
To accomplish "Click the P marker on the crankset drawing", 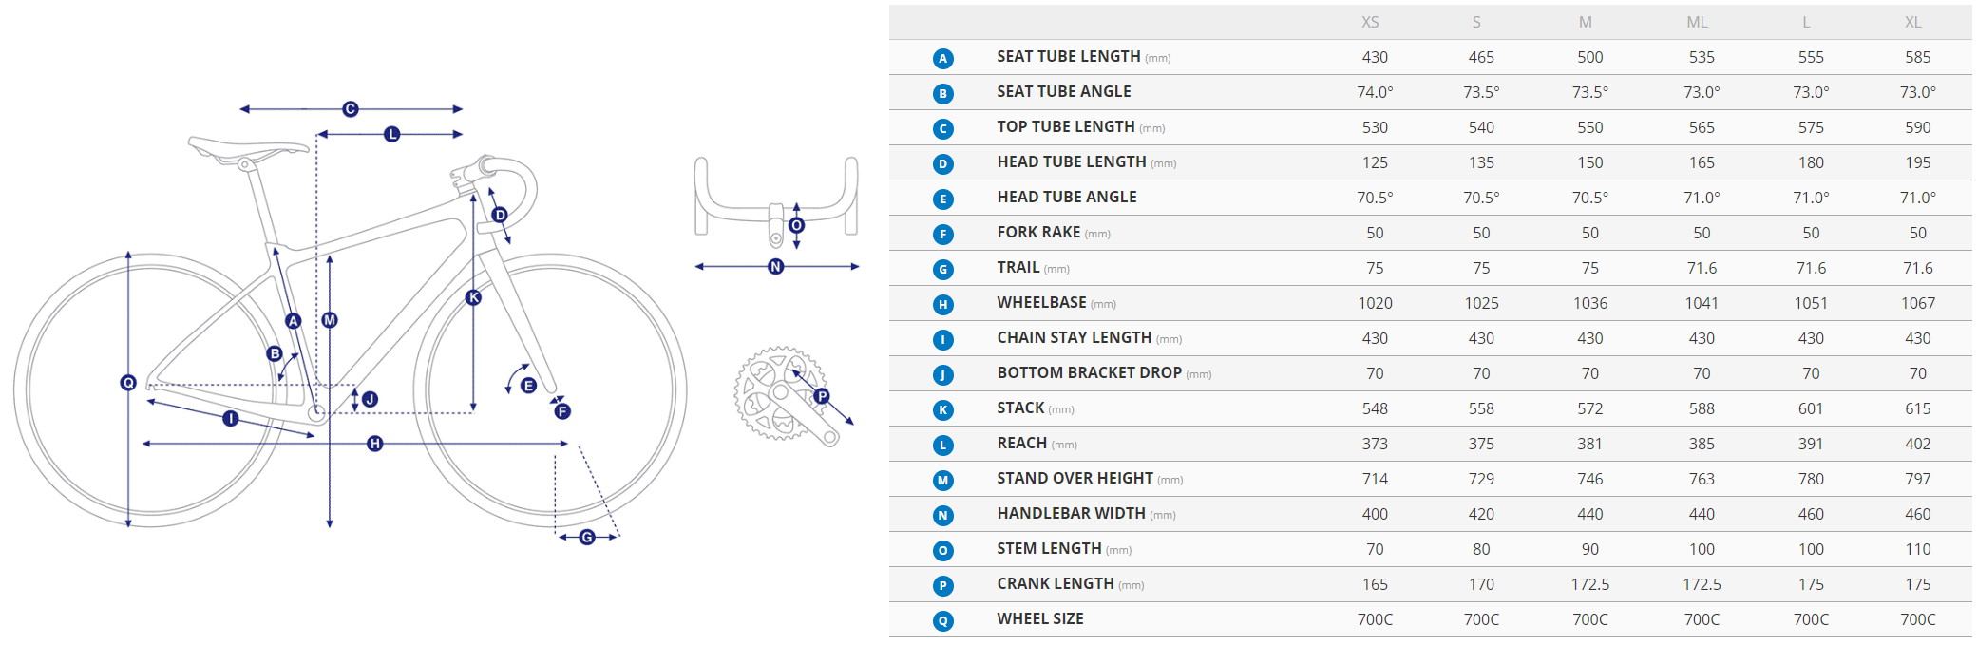I will coord(822,396).
